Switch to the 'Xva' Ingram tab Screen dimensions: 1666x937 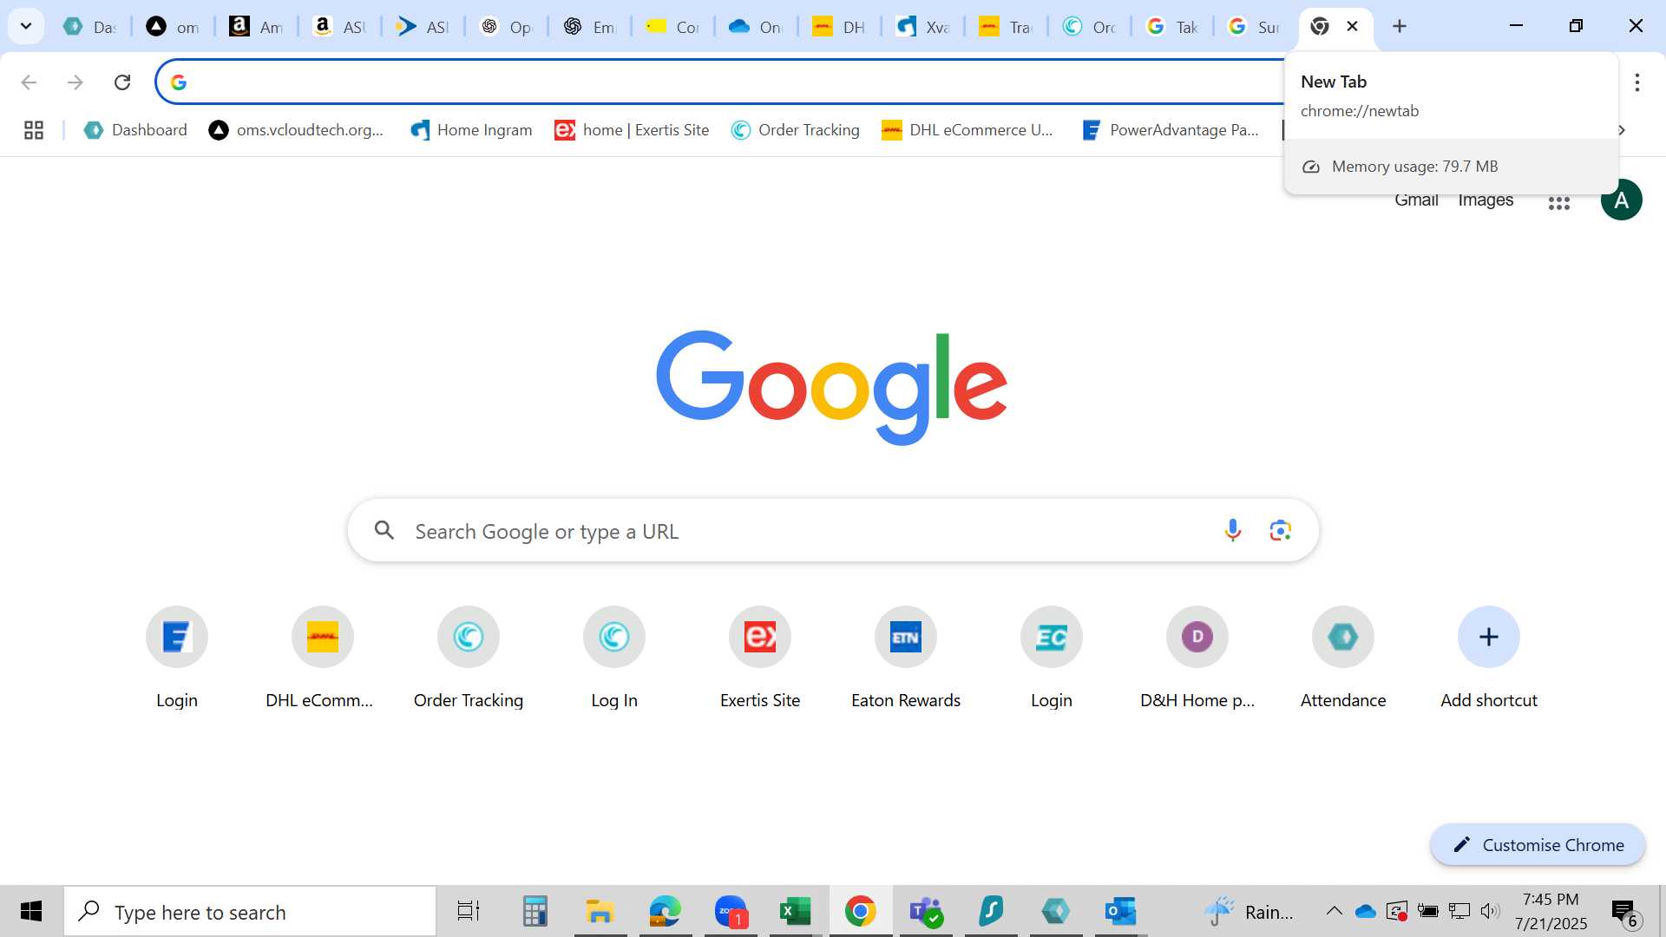[922, 27]
